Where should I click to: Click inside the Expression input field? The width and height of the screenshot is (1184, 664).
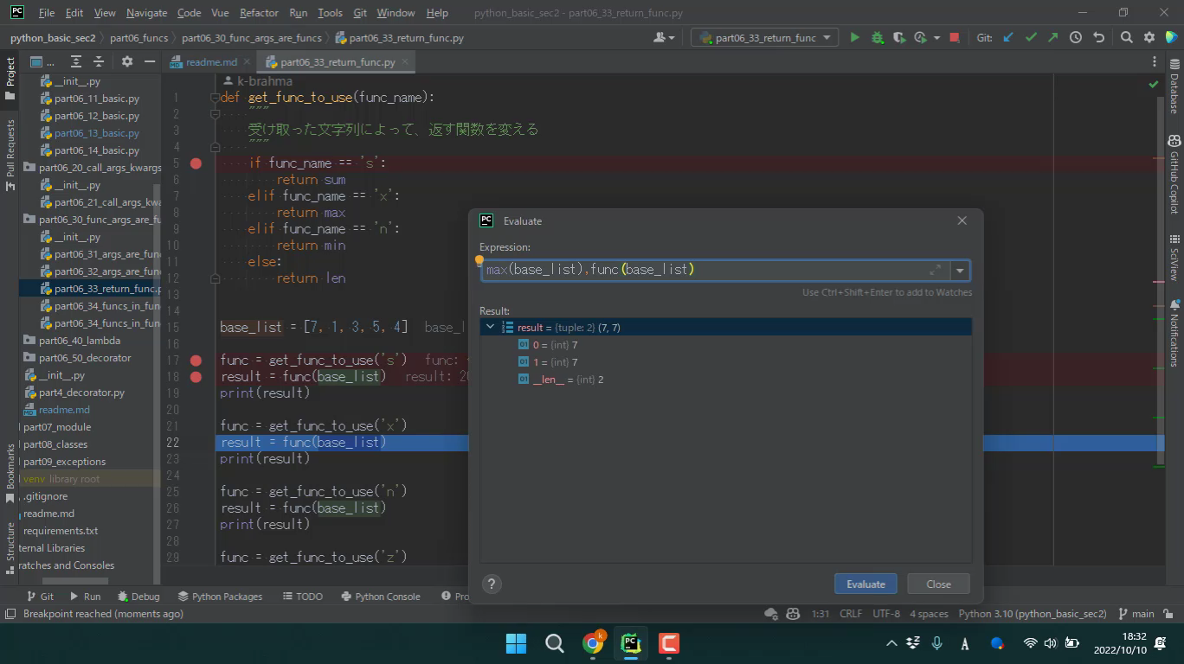click(701, 270)
